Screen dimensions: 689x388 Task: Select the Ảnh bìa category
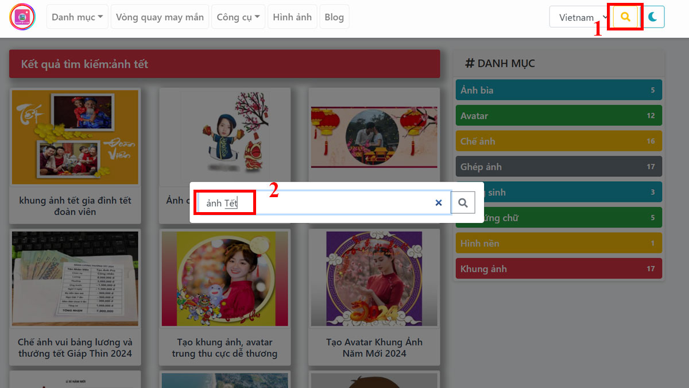pos(559,90)
